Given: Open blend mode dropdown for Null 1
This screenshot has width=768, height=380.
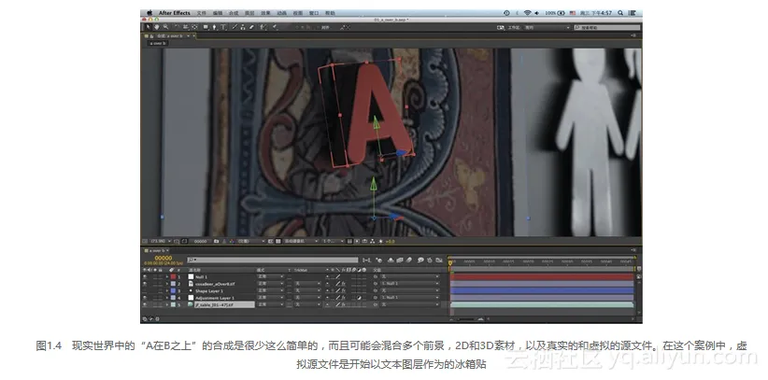Looking at the screenshot, I should (270, 276).
